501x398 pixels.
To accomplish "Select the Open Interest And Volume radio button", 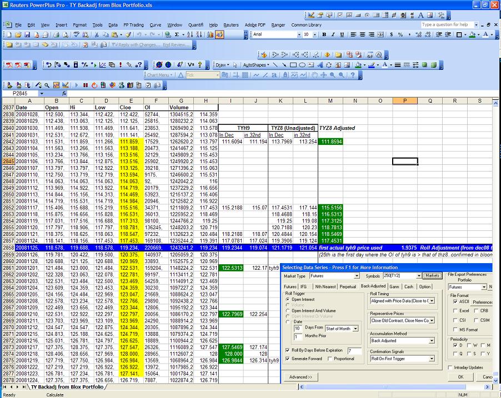I will pos(288,311).
